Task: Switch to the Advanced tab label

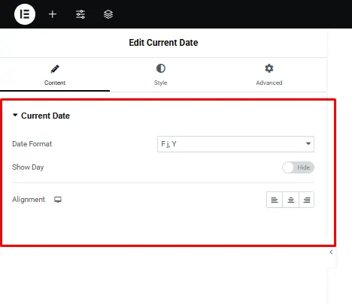Action: pyautogui.click(x=269, y=83)
